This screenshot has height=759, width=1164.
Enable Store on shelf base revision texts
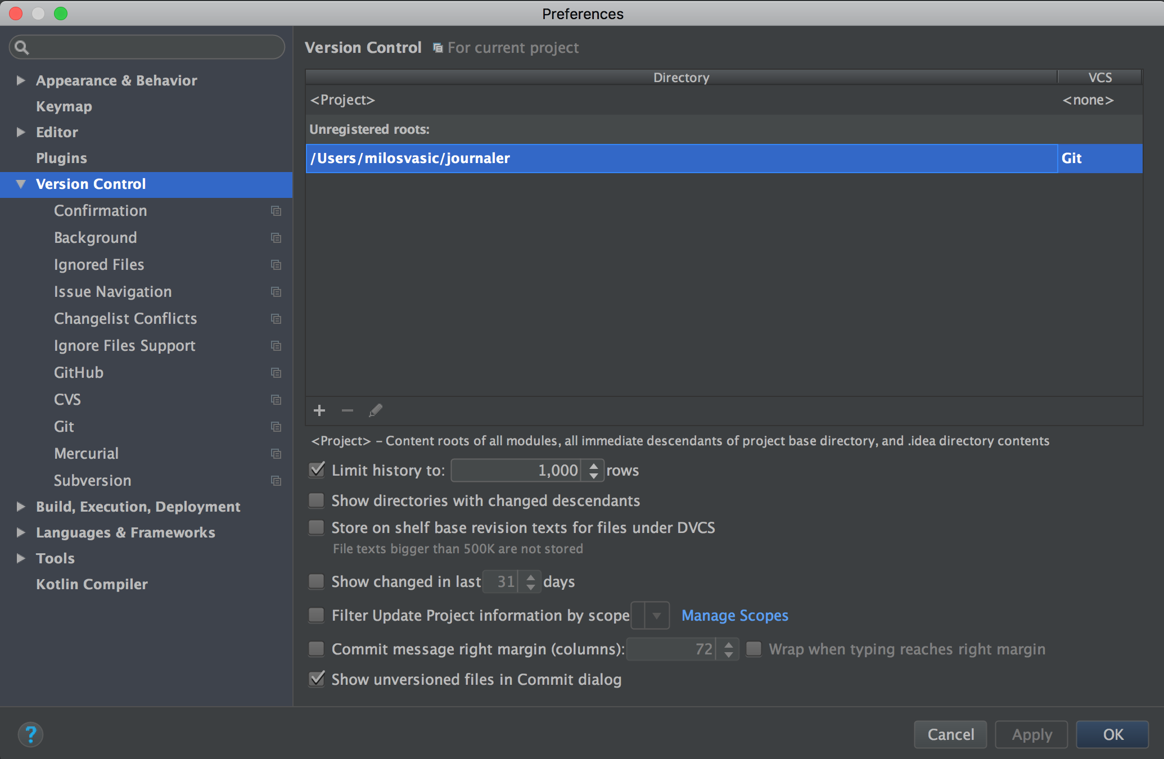point(317,527)
